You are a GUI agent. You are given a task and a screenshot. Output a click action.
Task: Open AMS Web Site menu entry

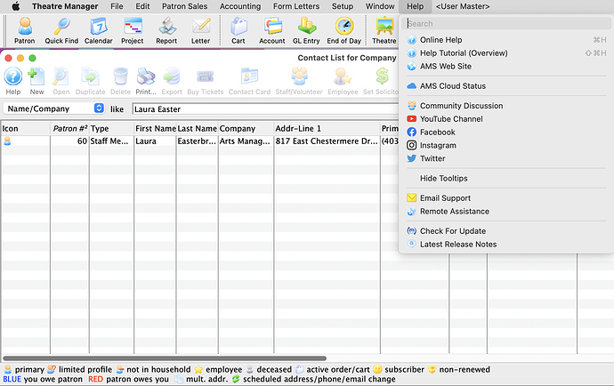(x=506, y=66)
